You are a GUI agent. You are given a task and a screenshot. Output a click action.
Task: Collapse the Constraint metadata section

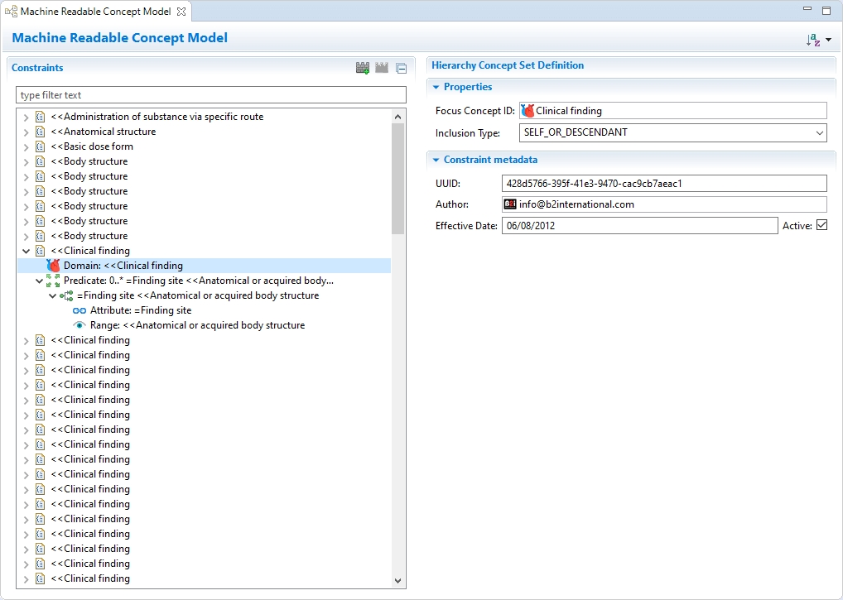436,160
